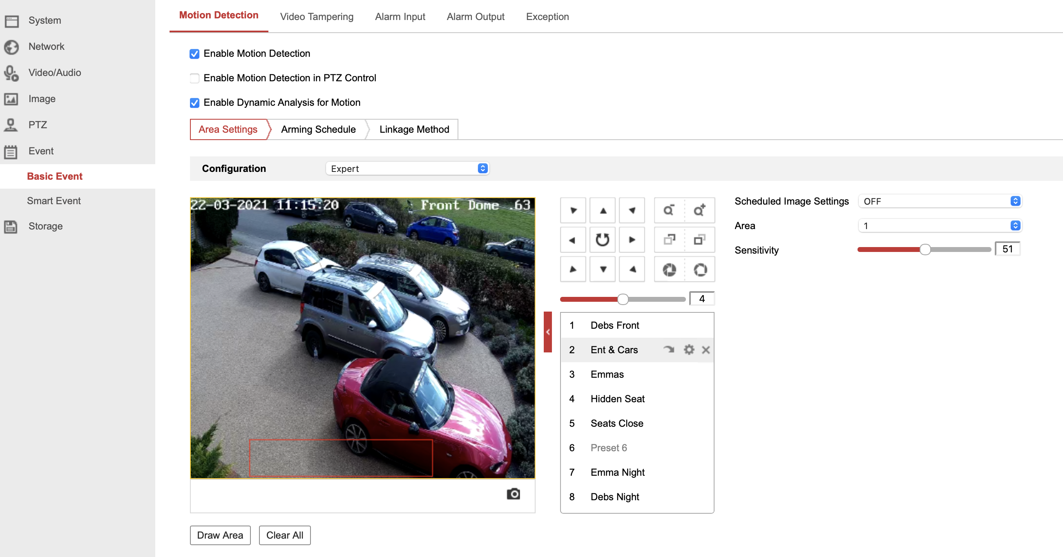The width and height of the screenshot is (1063, 557).
Task: Open the Arming Schedule tab
Action: pyautogui.click(x=318, y=129)
